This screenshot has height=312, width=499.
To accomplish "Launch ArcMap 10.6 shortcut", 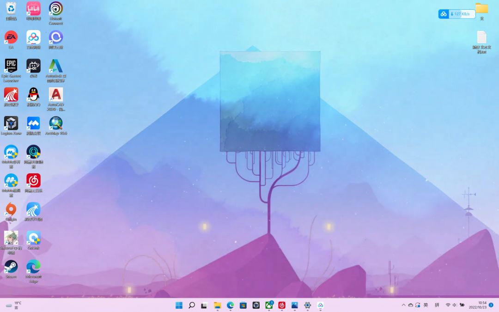I will [x=56, y=126].
